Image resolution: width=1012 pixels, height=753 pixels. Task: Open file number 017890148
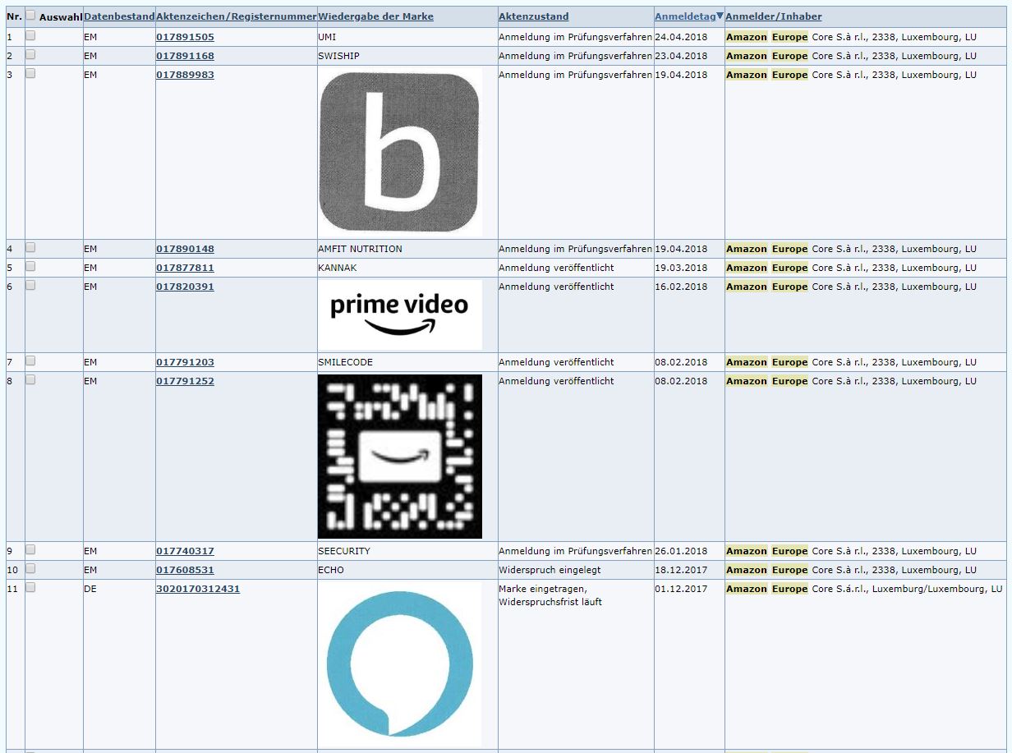185,249
